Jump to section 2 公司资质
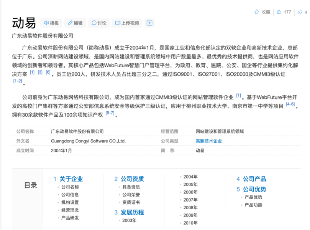The width and height of the screenshot is (310, 230). (x=132, y=179)
